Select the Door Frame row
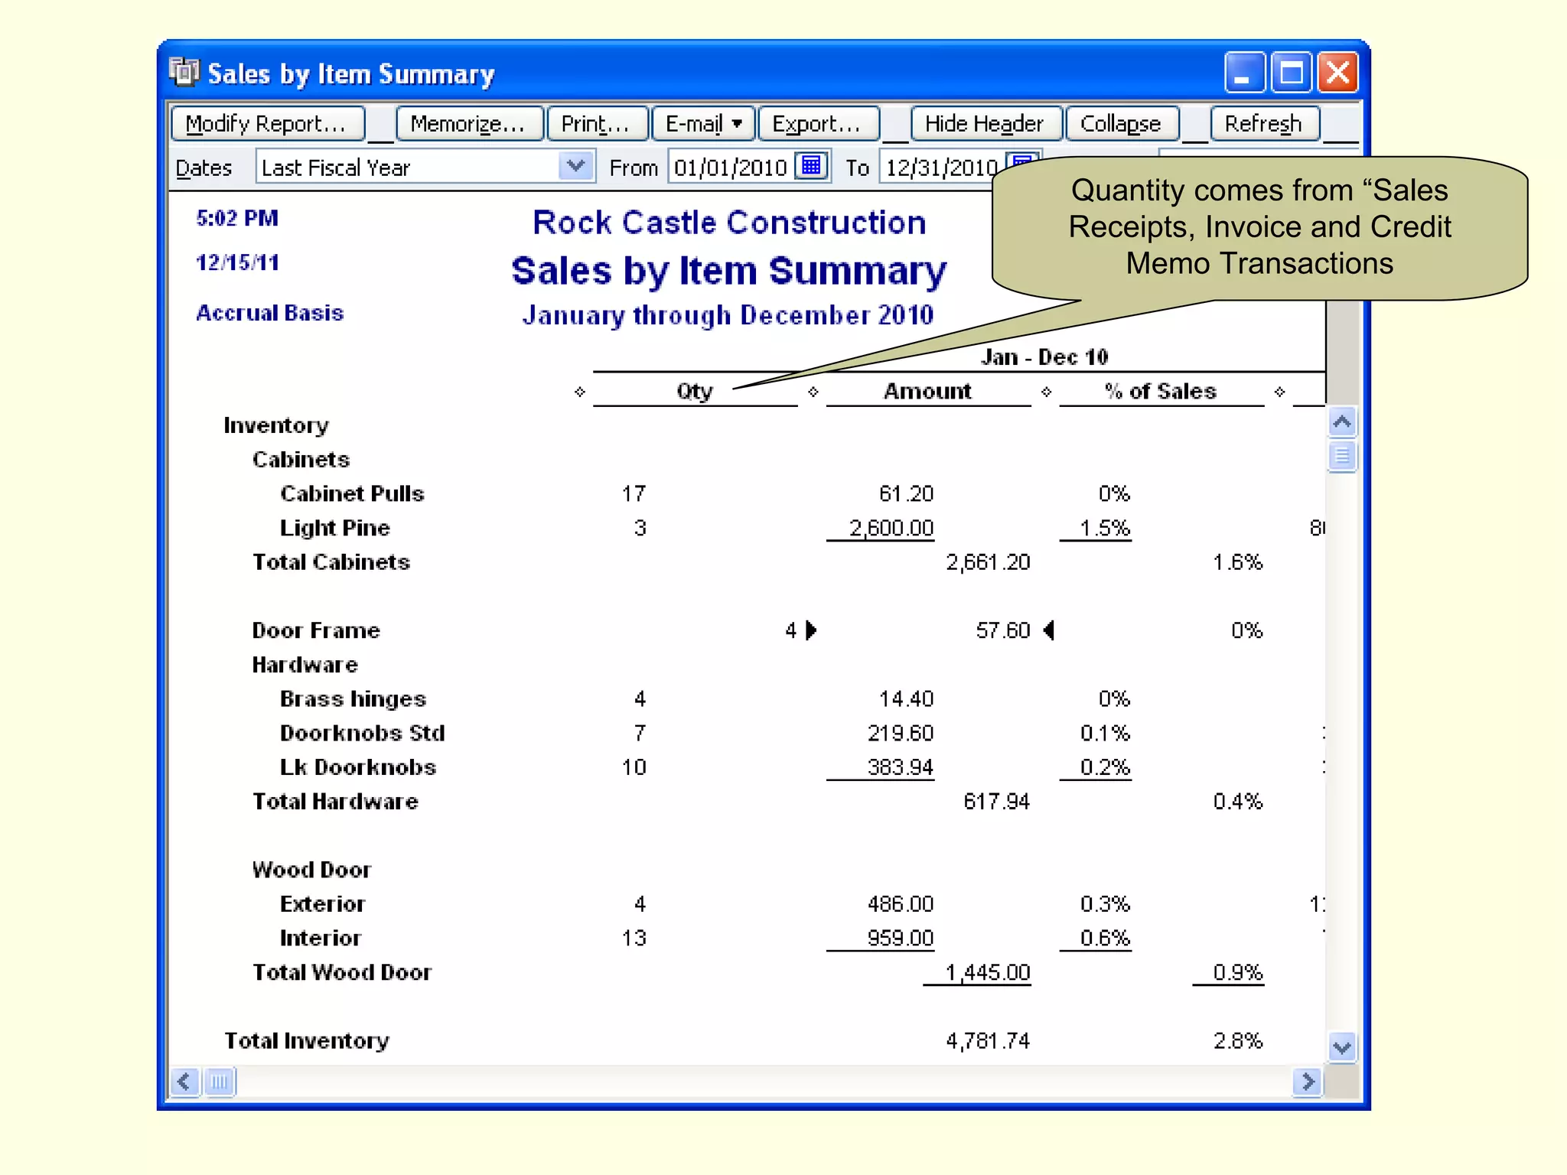 [x=316, y=630]
